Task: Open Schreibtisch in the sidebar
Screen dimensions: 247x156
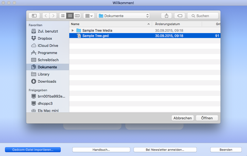Action: [47, 60]
